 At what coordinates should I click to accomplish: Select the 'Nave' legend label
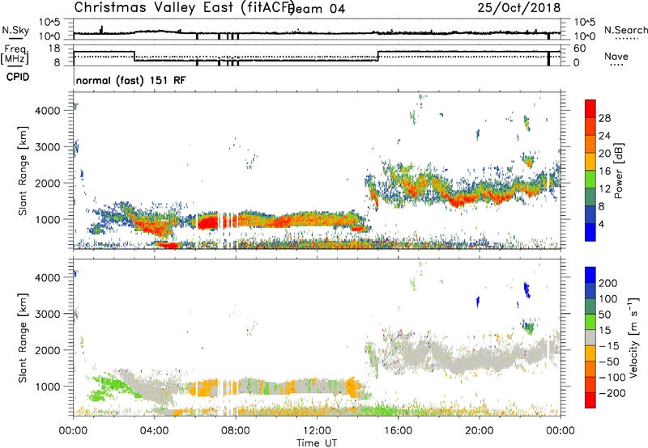[x=616, y=56]
